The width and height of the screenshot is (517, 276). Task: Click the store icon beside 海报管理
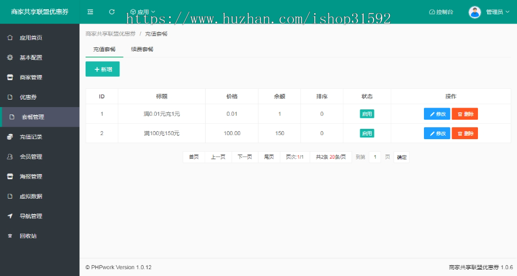pos(10,176)
